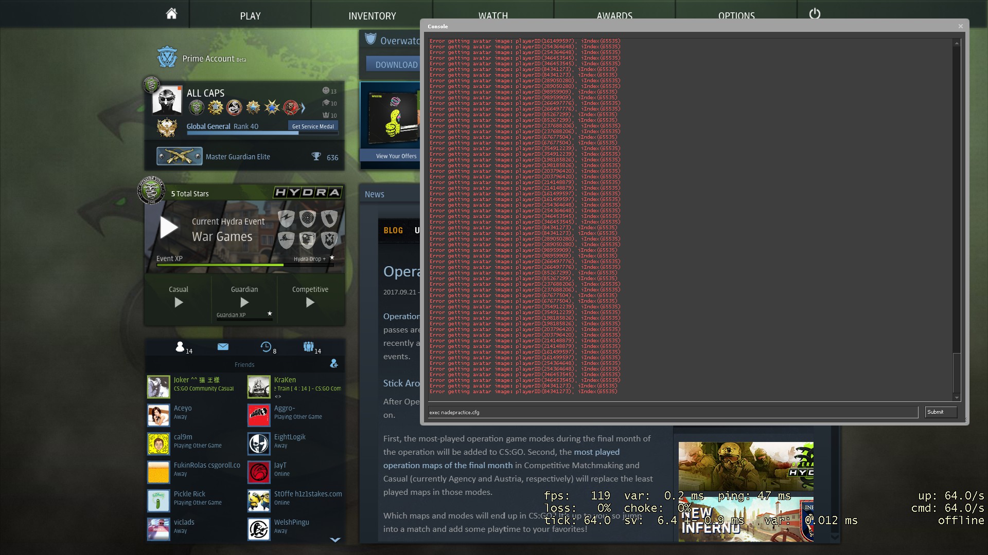Image resolution: width=988 pixels, height=555 pixels.
Task: Play the current War Games event
Action: coord(169,227)
